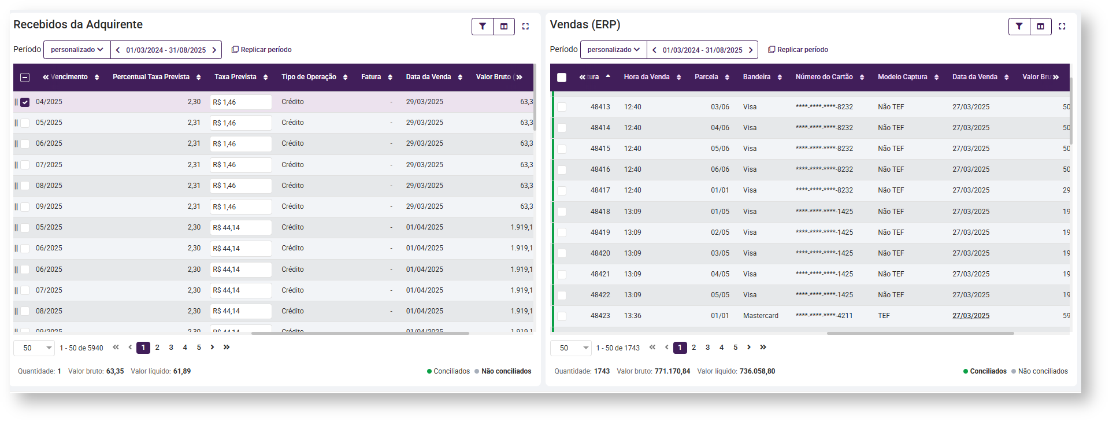Image resolution: width=1109 pixels, height=421 pixels.
Task: Click Recebidos table horizontal scrollbar
Action: point(360,333)
